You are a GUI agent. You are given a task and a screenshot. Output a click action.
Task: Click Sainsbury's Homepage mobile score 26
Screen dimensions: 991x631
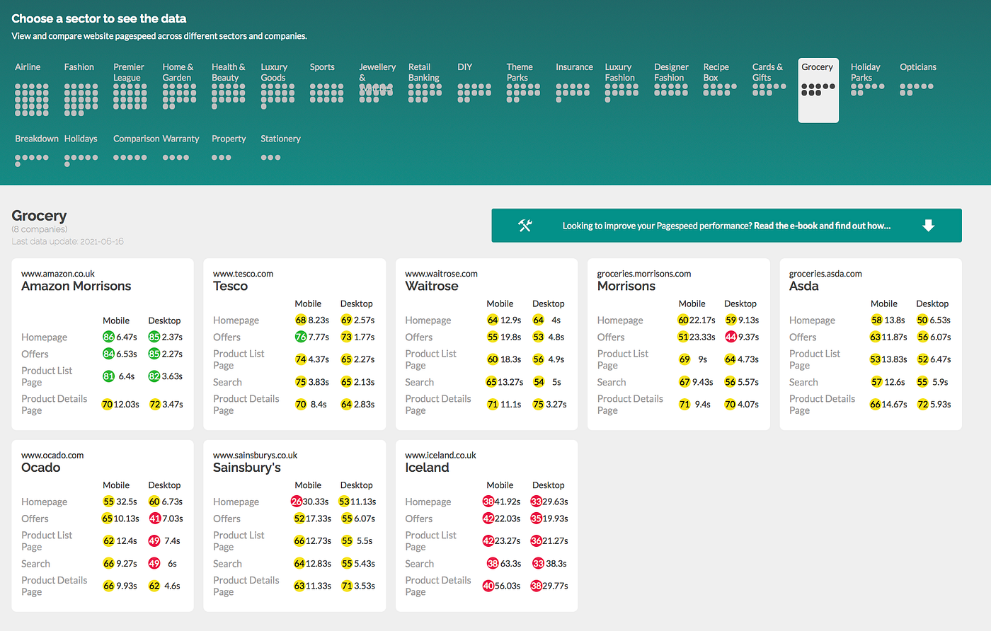297,502
